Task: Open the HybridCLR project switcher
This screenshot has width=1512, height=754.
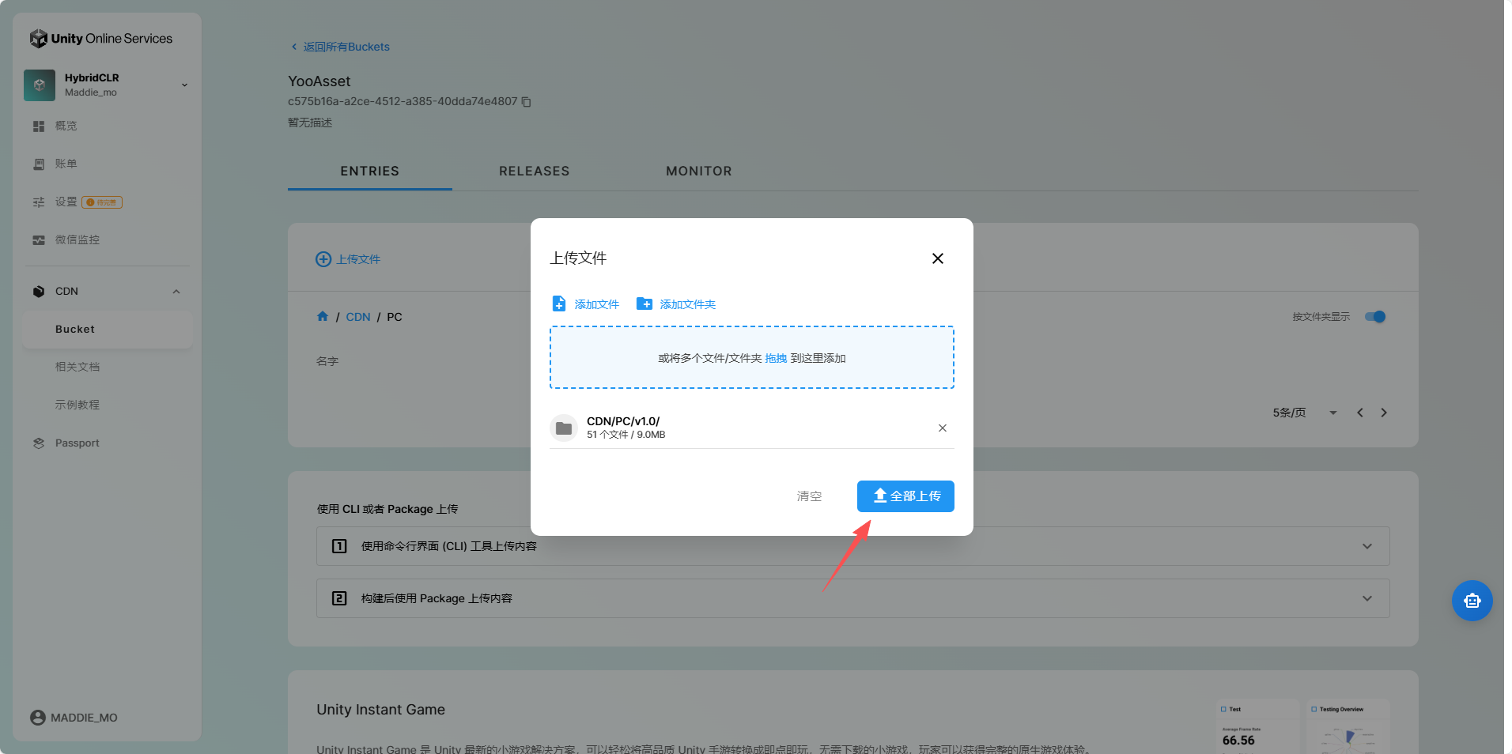Action: click(x=108, y=85)
